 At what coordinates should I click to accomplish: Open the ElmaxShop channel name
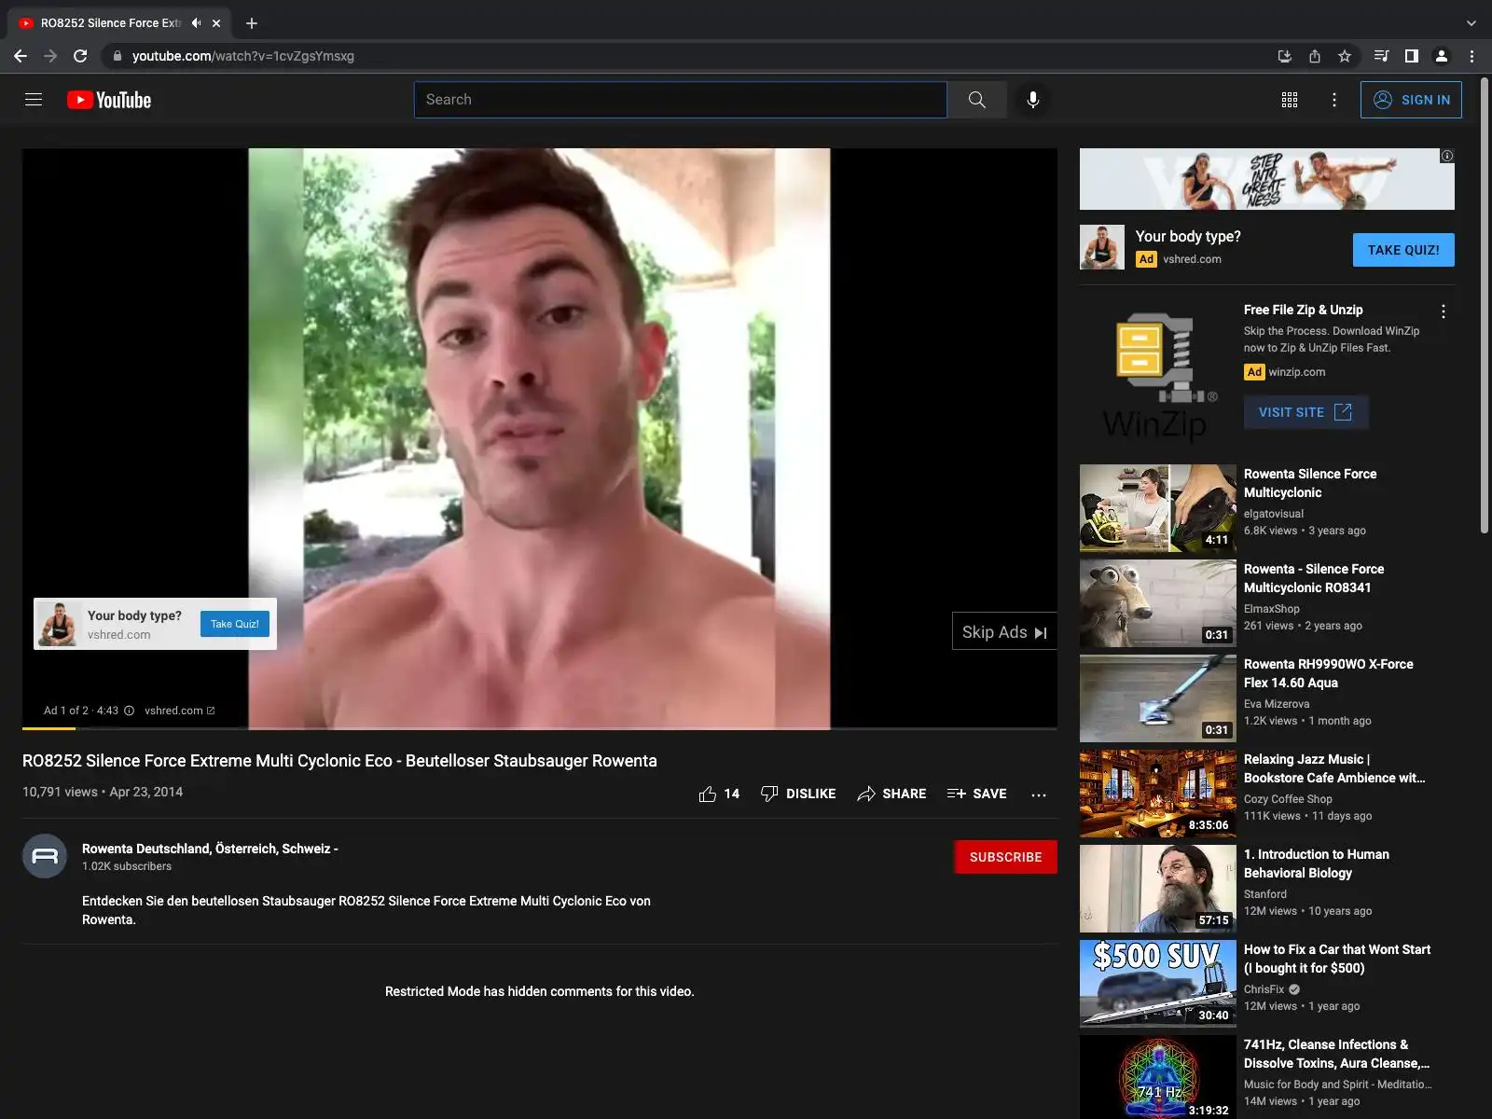[x=1271, y=609]
